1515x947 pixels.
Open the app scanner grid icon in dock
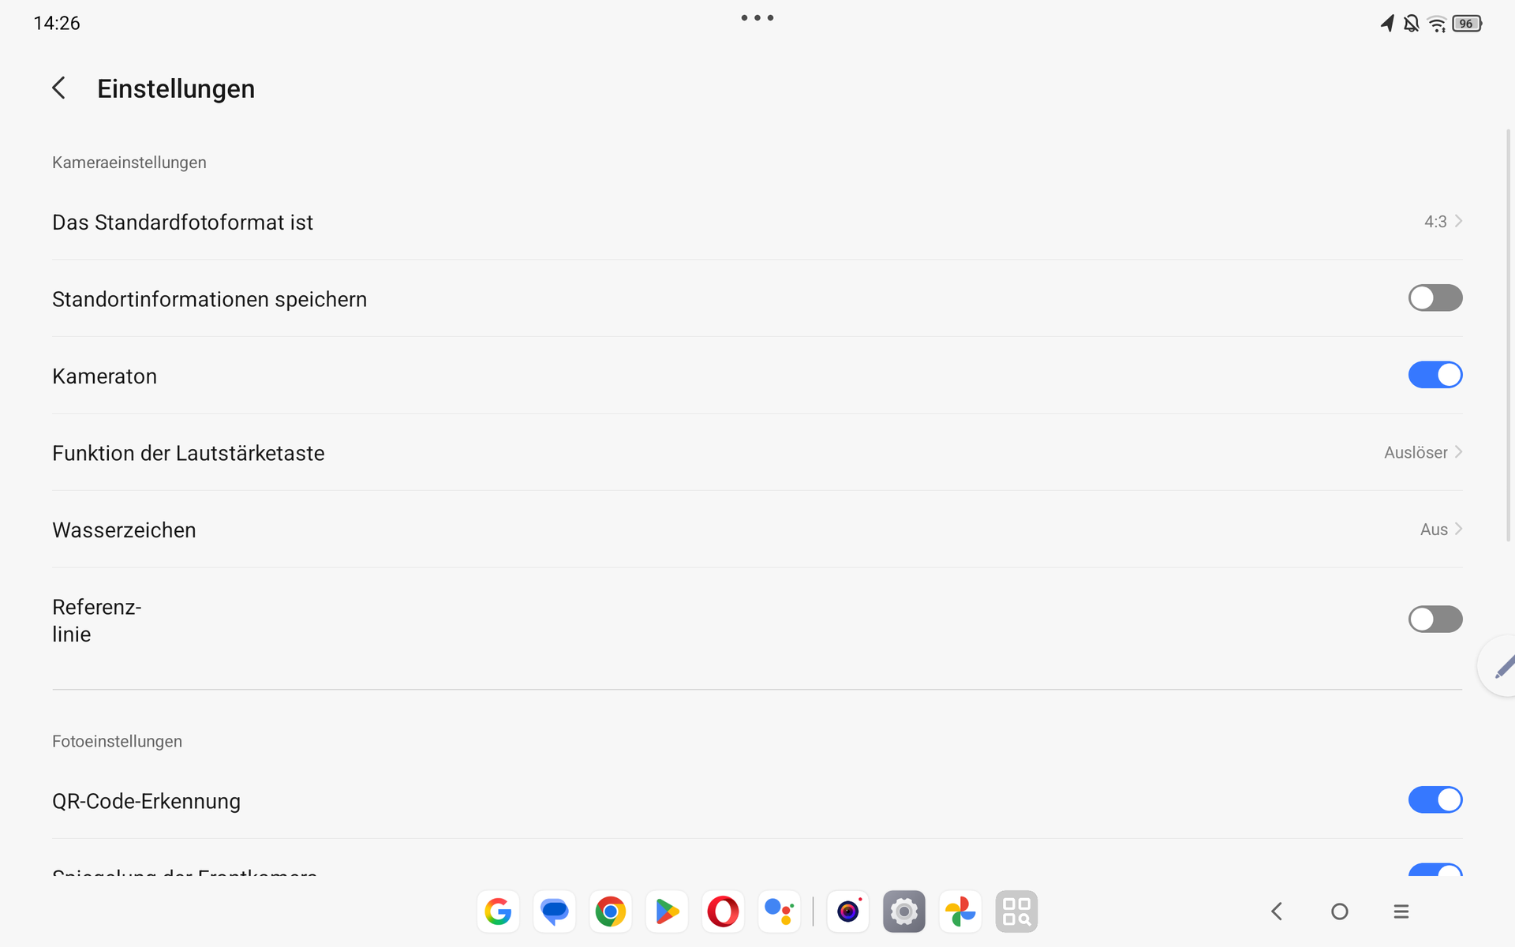[1016, 911]
